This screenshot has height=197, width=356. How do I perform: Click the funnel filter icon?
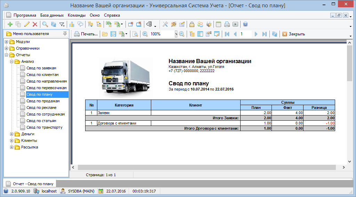pyautogui.click(x=62, y=24)
